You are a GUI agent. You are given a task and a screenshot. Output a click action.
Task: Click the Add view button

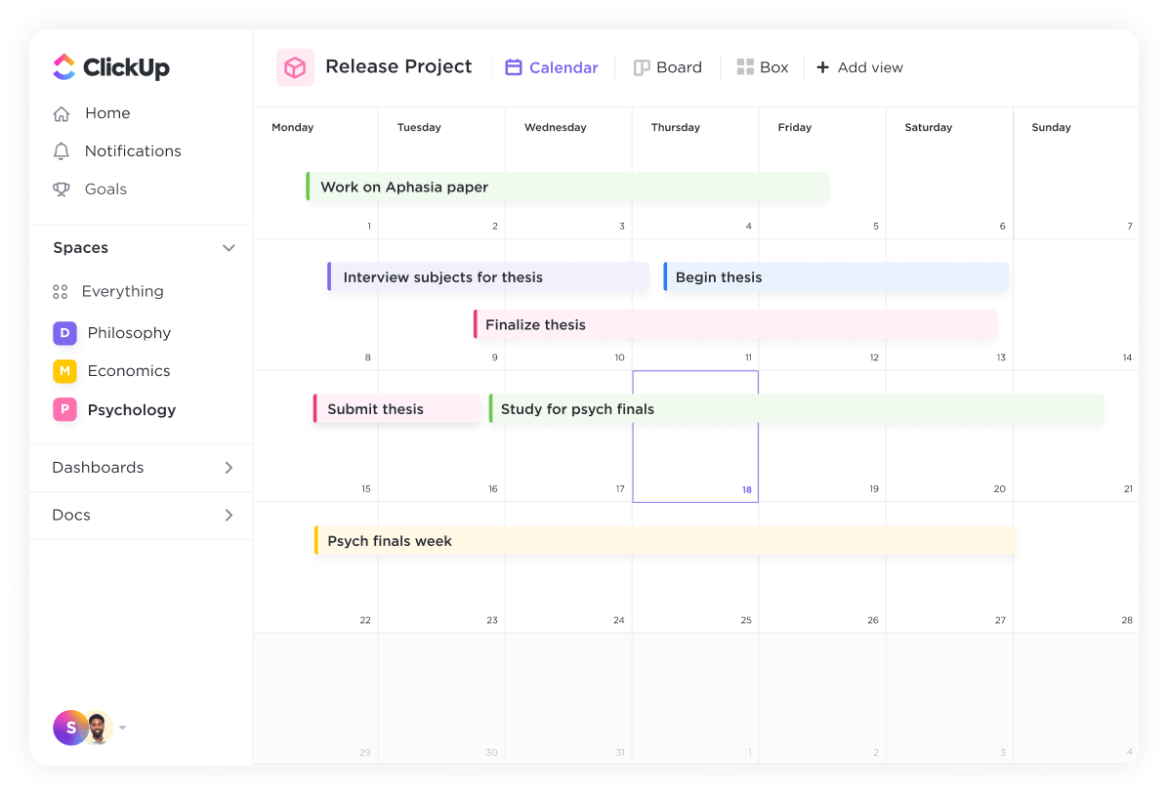[859, 67]
